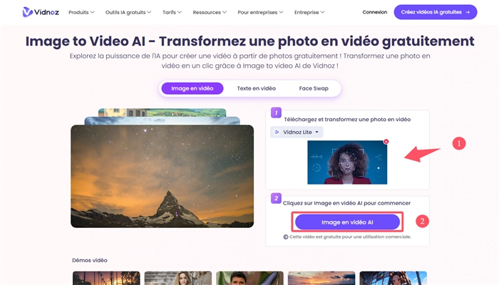Image resolution: width=499 pixels, height=285 pixels.
Task: Open Pour entreprises menu
Action: pyautogui.click(x=260, y=12)
